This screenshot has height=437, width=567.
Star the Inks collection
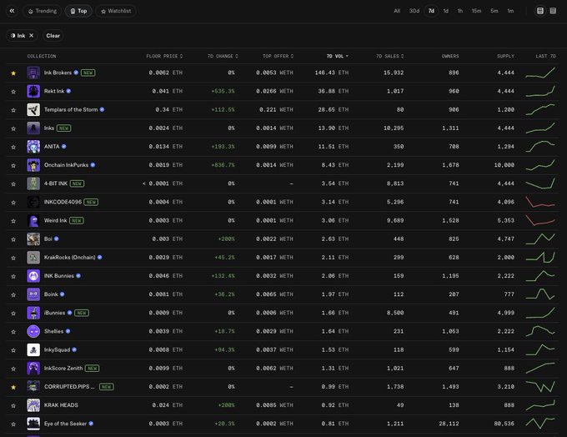(13, 128)
